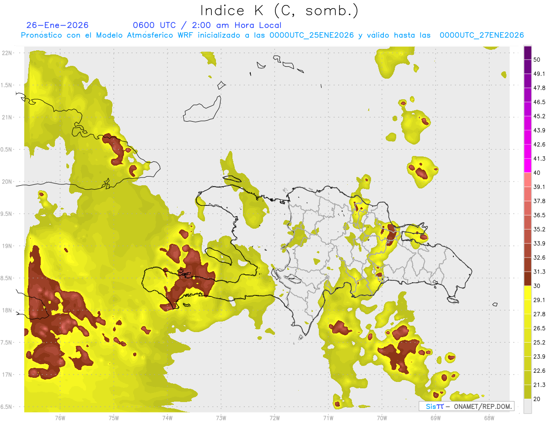Click the "31.3" colorbar label

(539, 272)
